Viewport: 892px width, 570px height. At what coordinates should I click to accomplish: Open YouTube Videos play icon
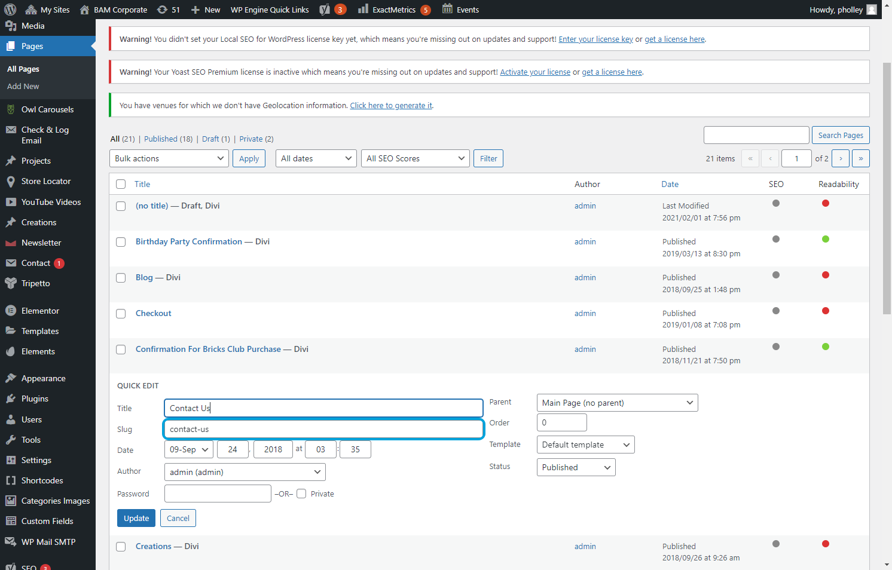point(11,202)
